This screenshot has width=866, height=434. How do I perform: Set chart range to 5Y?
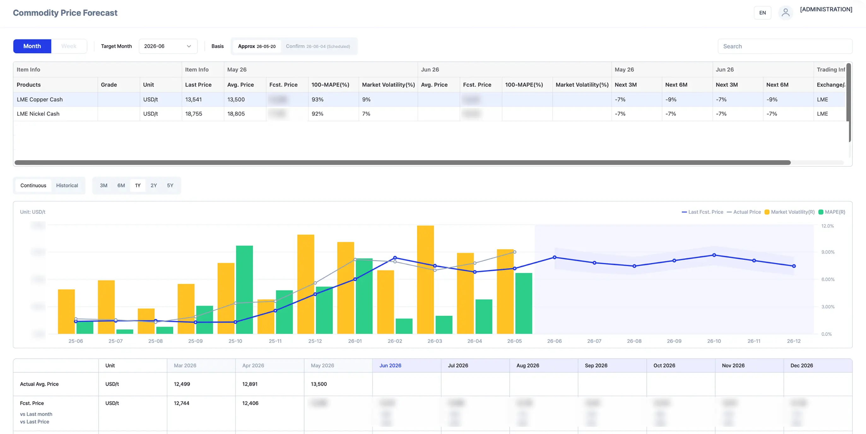tap(170, 185)
